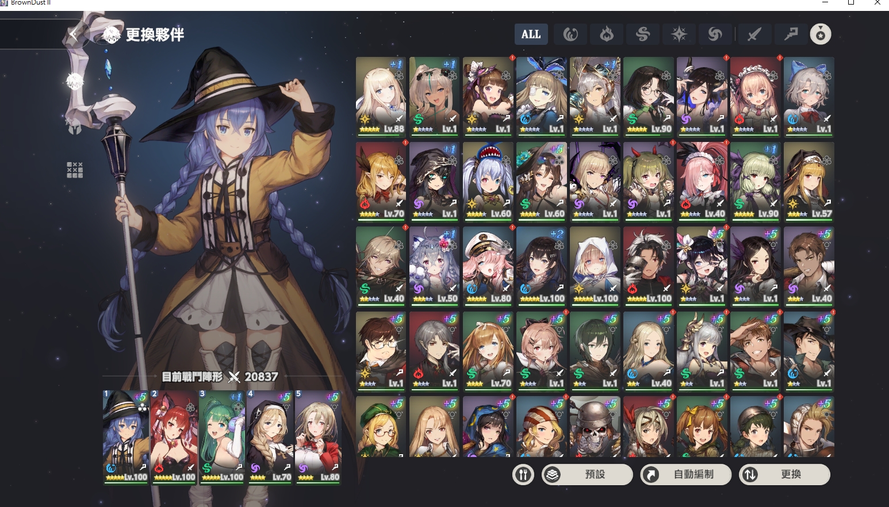Click the back arrow next to 更換夥伴
The image size is (889, 507).
74,34
